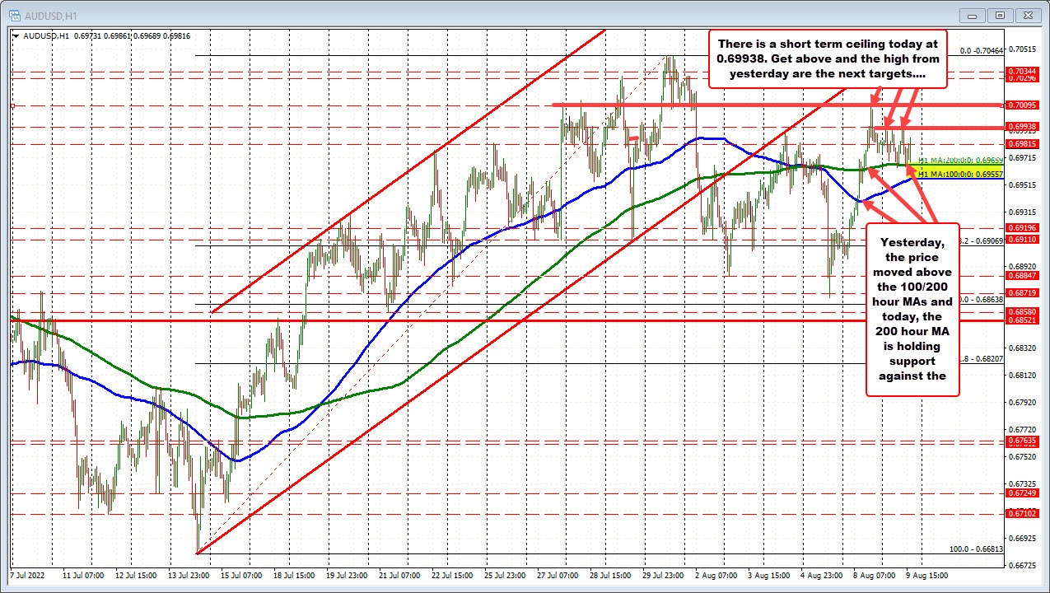Click the green H1 MA:200 label
Image resolution: width=1050 pixels, height=593 pixels.
point(960,160)
